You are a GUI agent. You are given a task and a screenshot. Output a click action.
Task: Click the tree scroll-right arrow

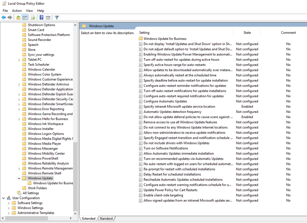coord(71,218)
